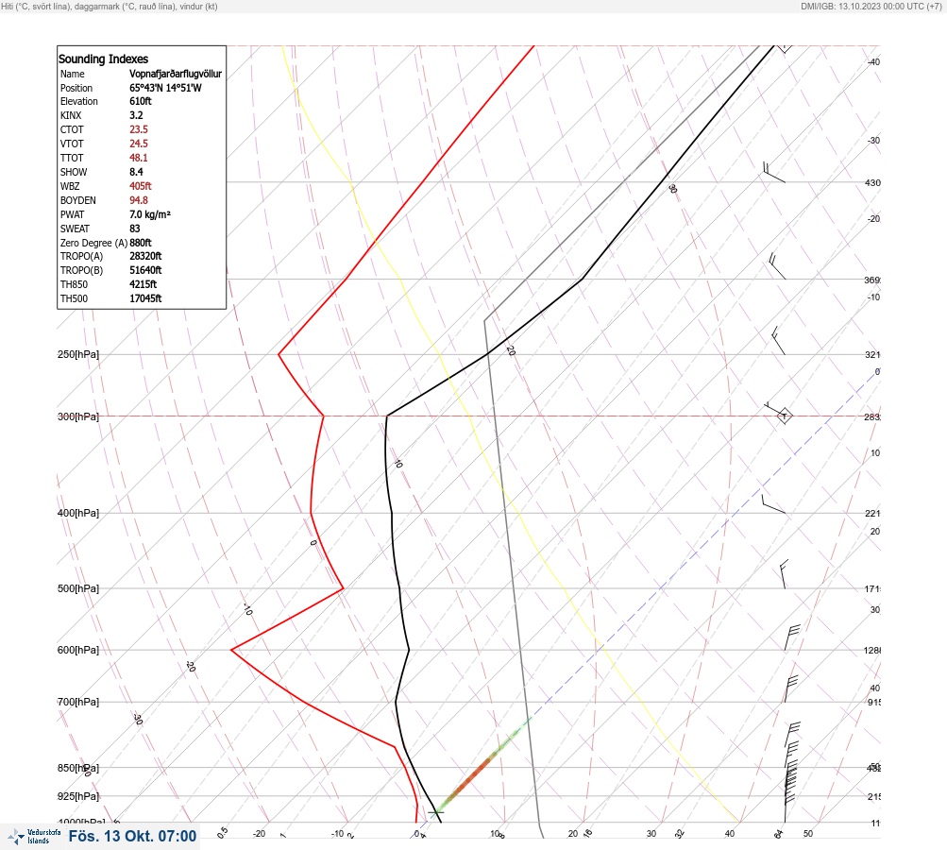
Task: Click the 700[hPa] pressure label
Action: [x=78, y=702]
